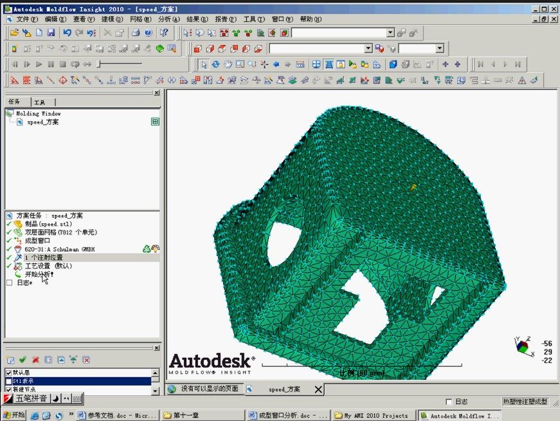Close the speed_方案 document tab X
Image resolution: width=560 pixels, height=421 pixels.
coord(318,389)
